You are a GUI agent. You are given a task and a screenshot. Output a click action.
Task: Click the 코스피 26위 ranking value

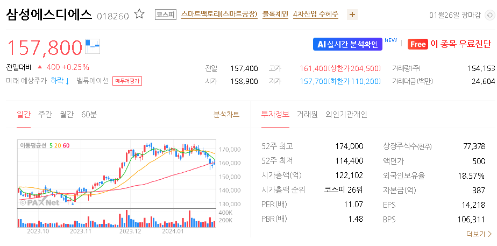coord(344,190)
